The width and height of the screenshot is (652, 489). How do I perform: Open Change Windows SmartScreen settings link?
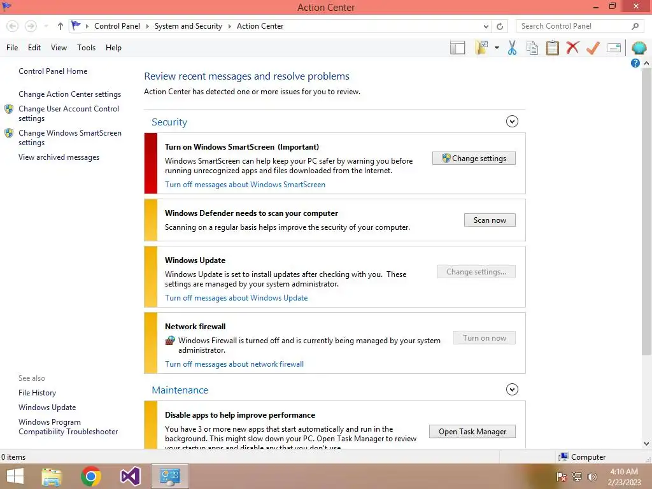pyautogui.click(x=70, y=138)
